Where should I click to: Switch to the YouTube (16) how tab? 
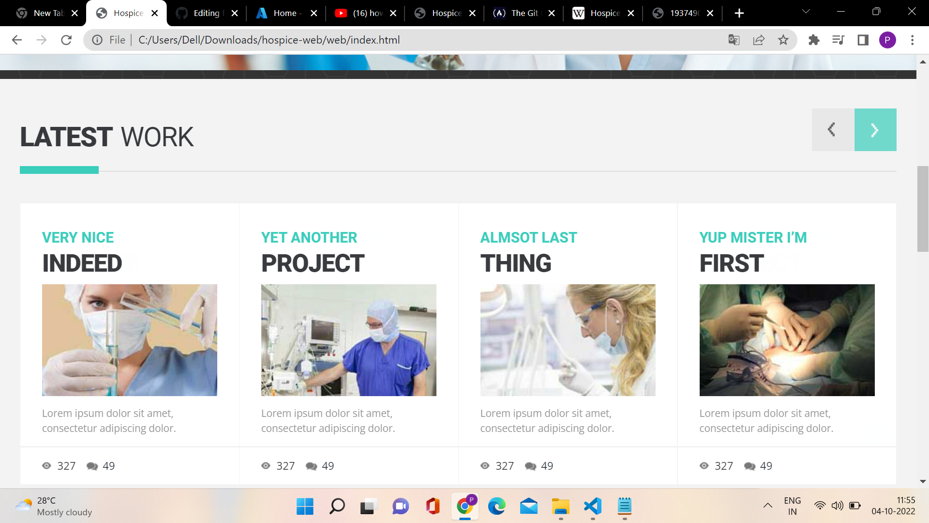[366, 13]
